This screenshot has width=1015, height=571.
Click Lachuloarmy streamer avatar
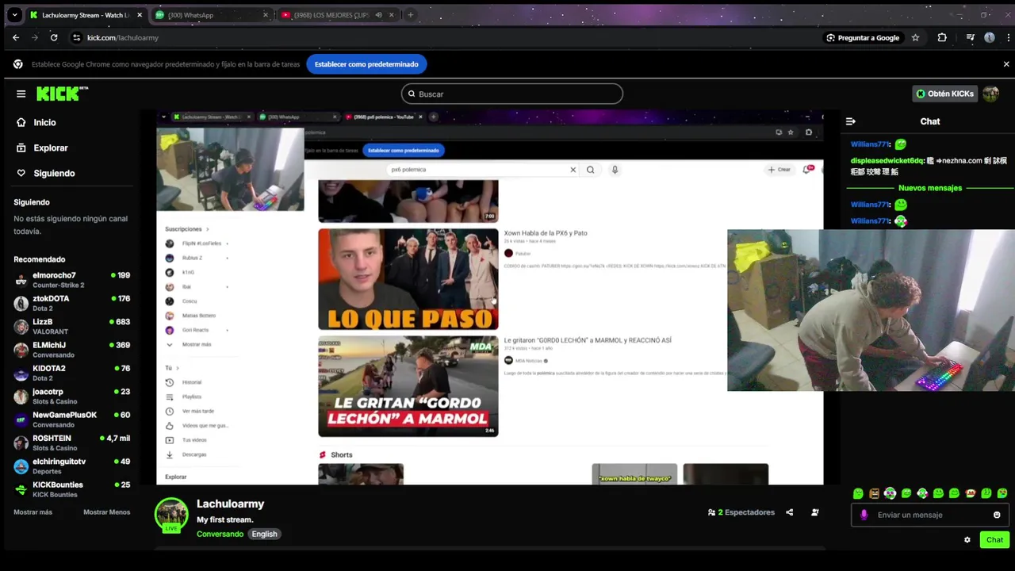[171, 514]
